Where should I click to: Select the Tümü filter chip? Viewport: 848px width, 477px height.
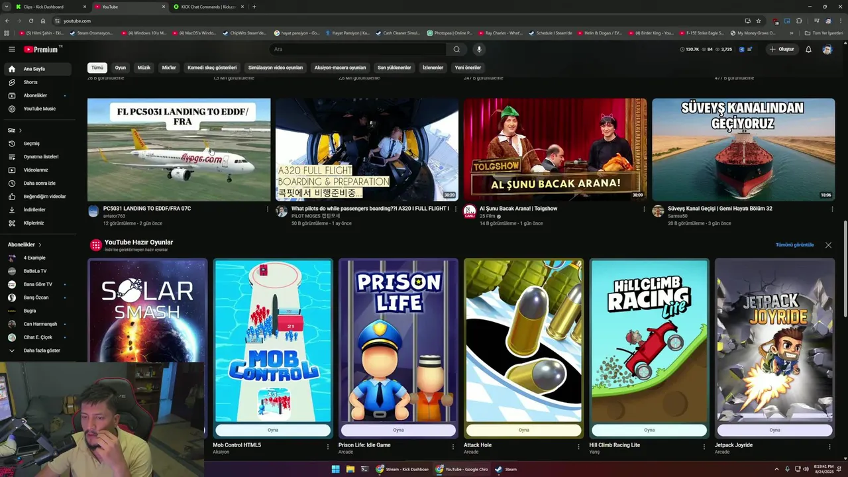97,68
